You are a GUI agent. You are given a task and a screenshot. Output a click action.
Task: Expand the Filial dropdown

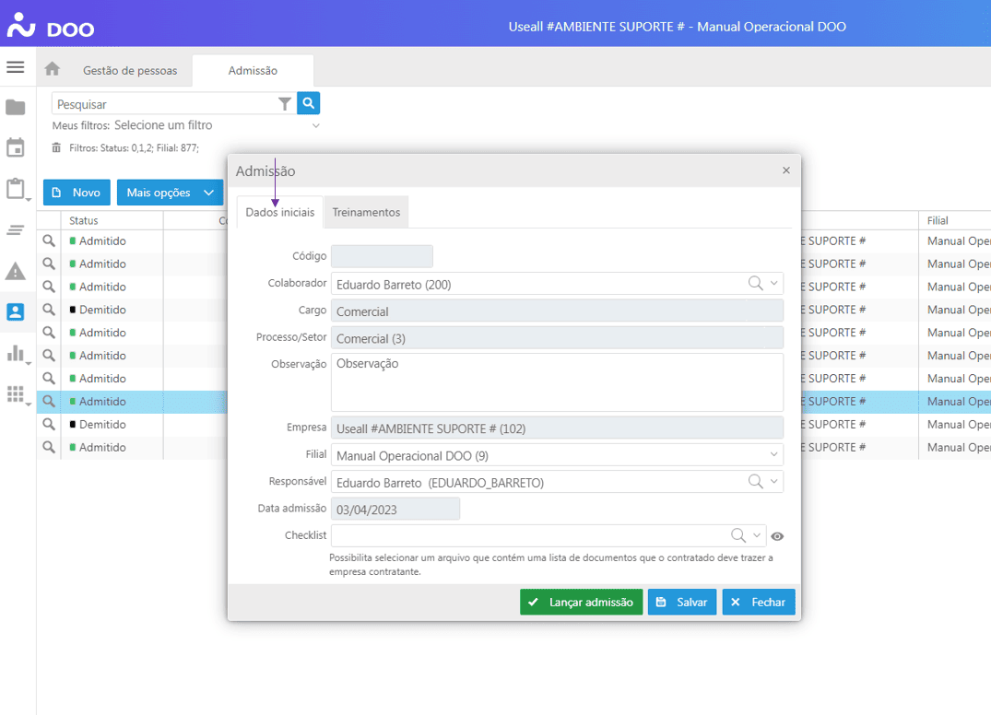[773, 454]
